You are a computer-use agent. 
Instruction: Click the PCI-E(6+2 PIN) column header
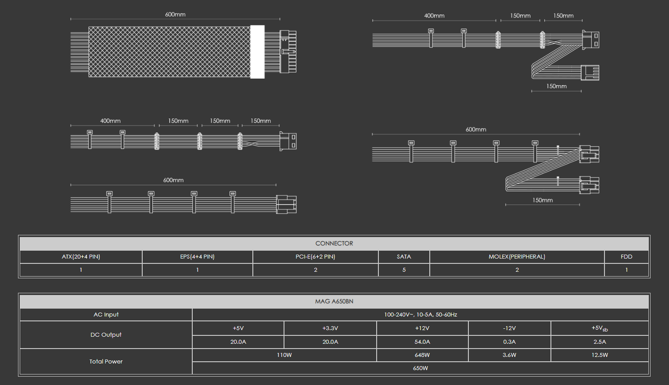[x=315, y=257]
